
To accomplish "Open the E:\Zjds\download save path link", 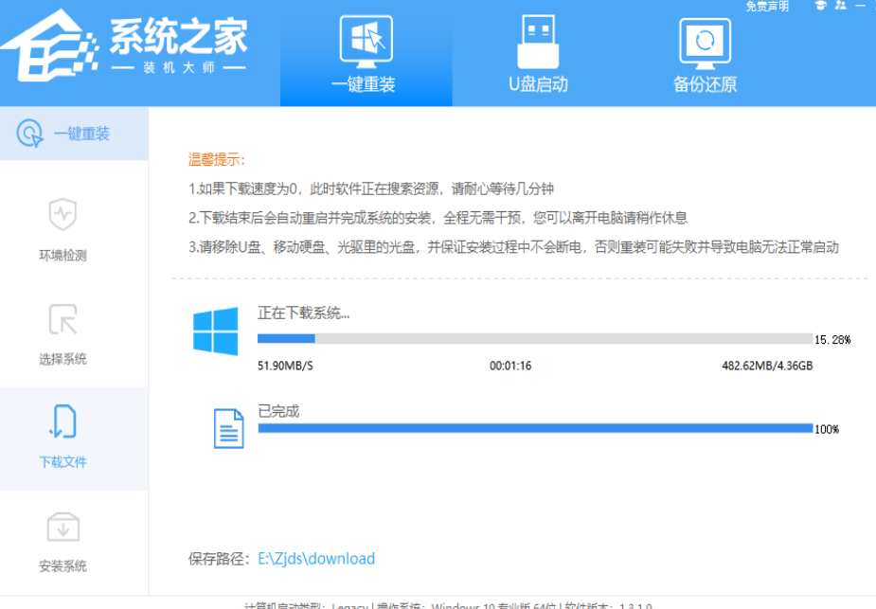I will 316,559.
